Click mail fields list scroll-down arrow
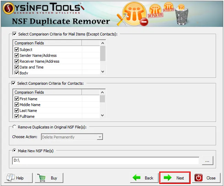 (x=103, y=72)
